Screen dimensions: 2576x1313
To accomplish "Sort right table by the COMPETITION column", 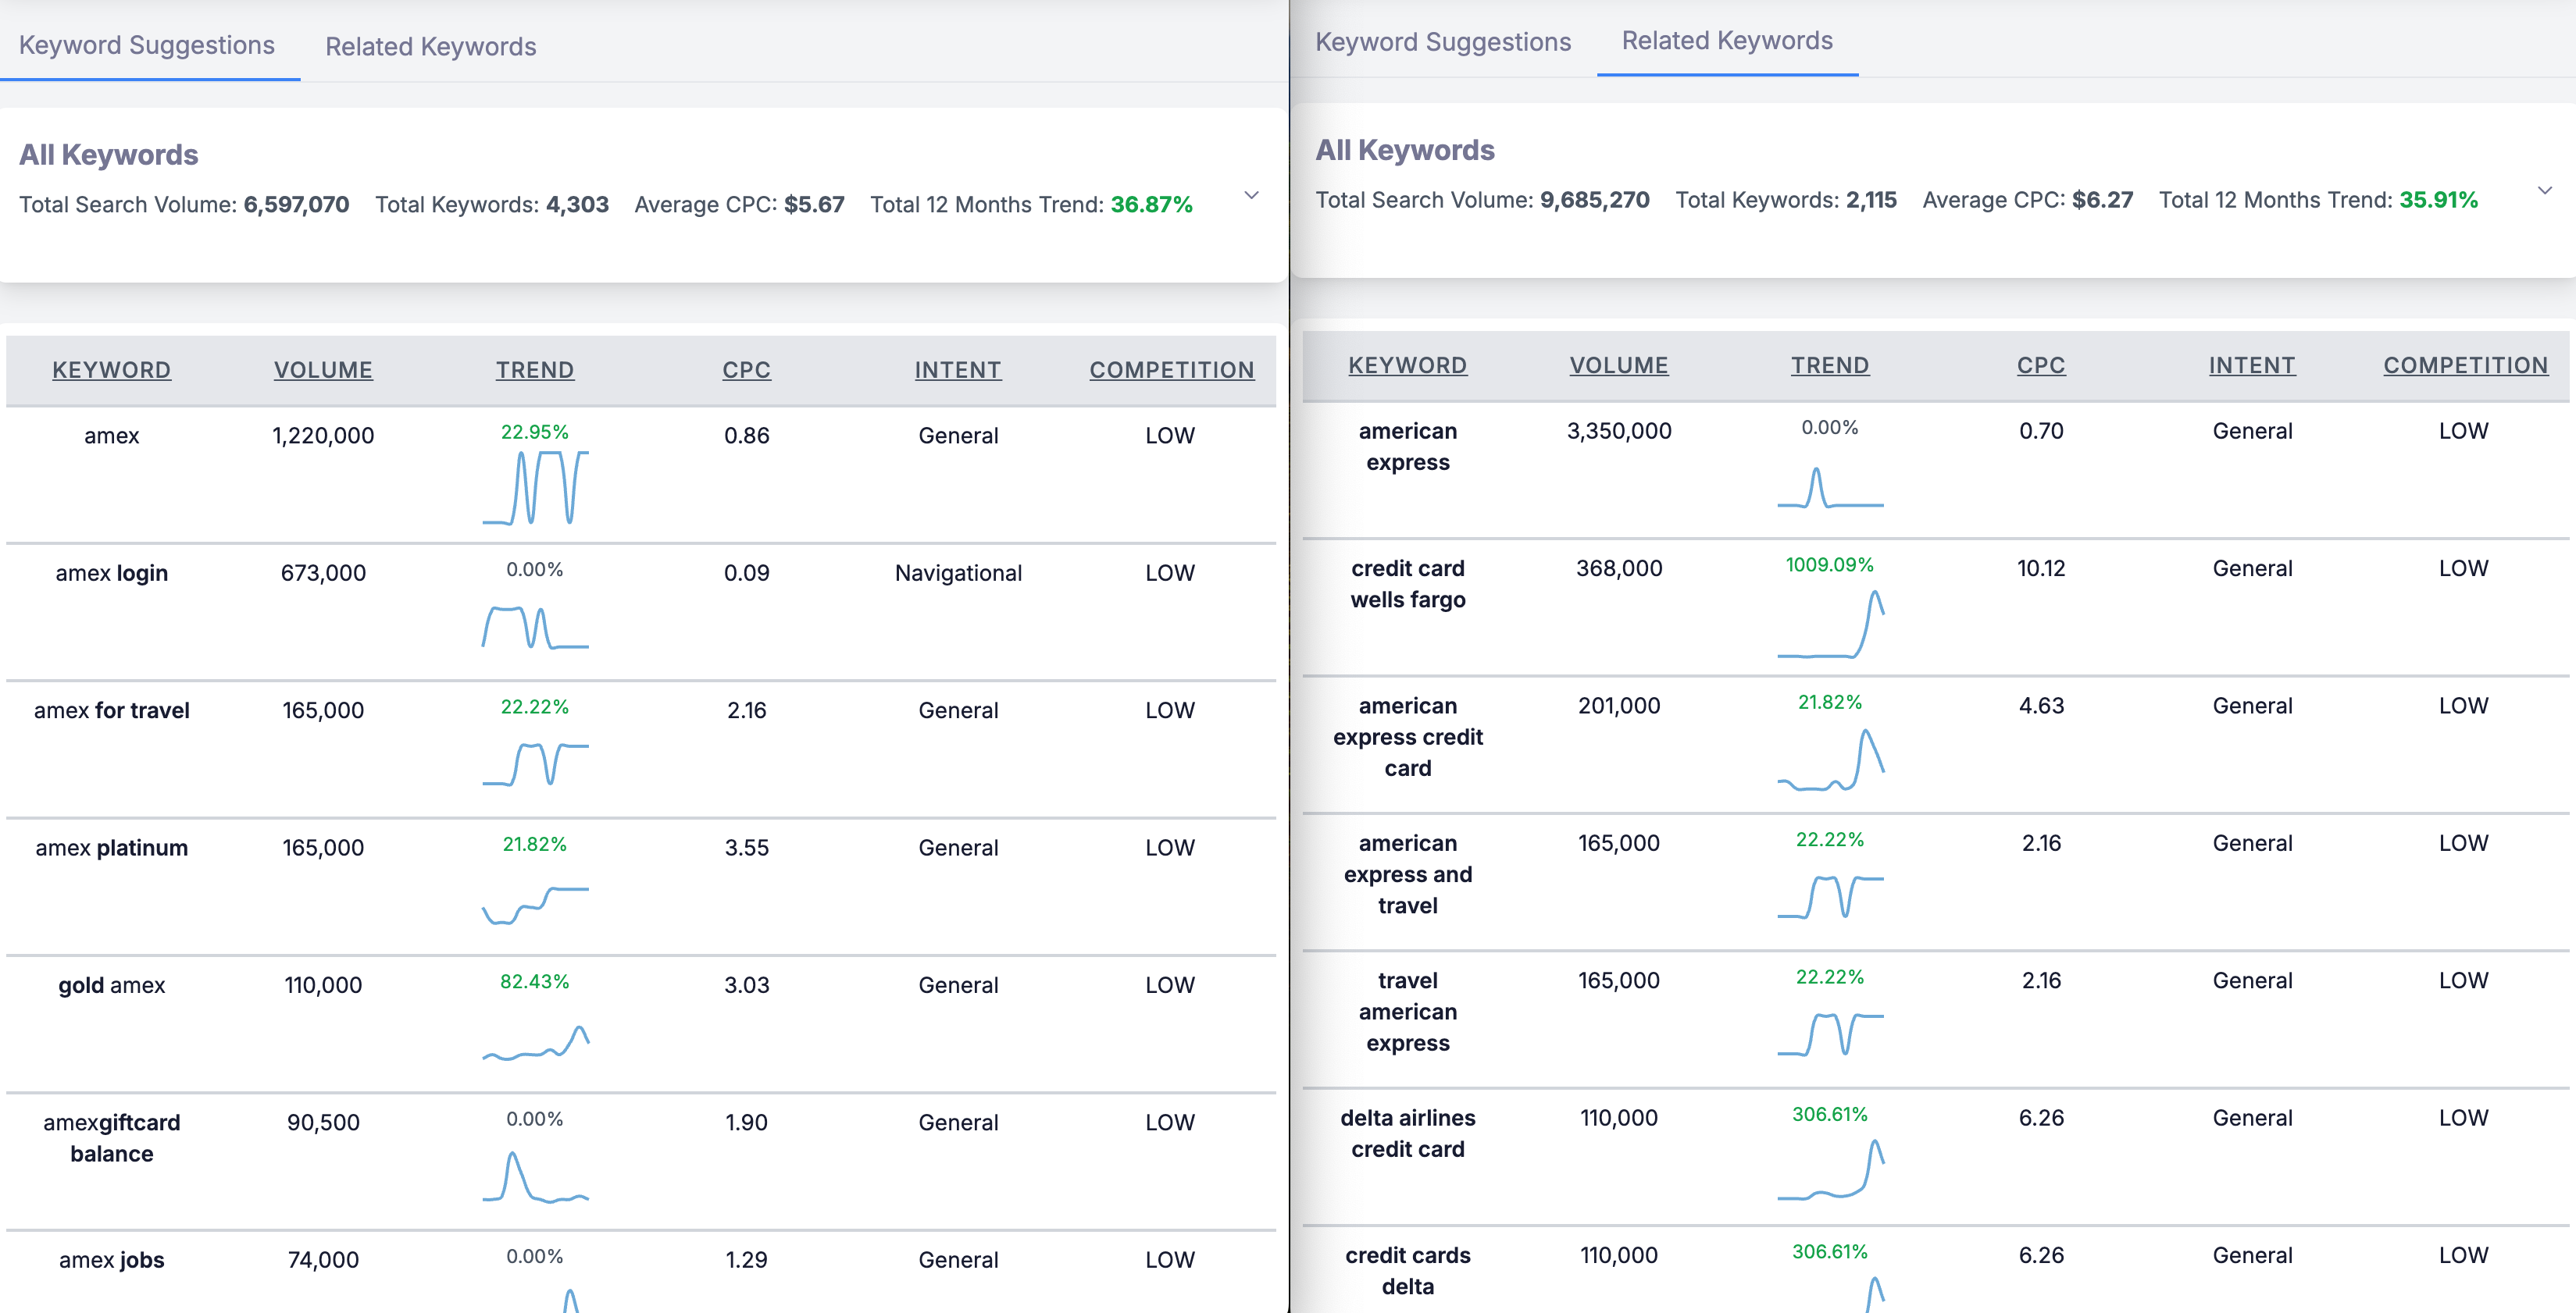I will coord(2465,364).
